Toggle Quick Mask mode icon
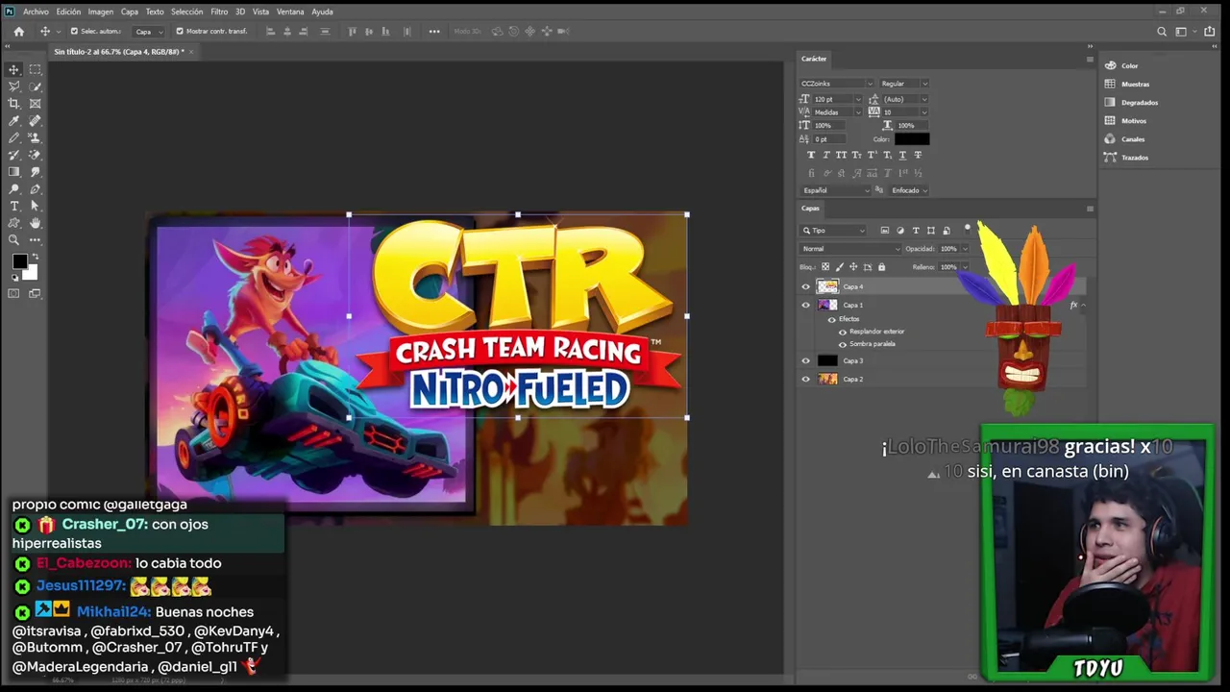This screenshot has width=1230, height=692. (x=14, y=293)
